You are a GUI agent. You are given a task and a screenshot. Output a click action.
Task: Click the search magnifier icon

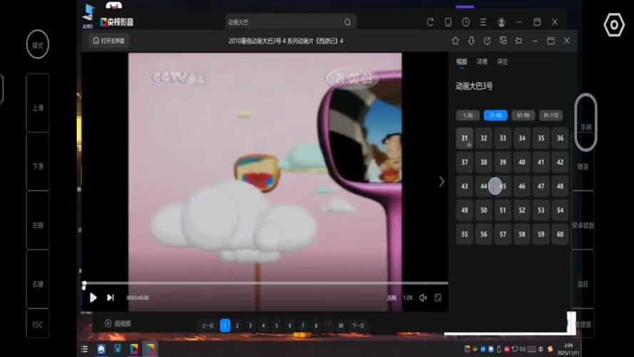[x=348, y=22]
